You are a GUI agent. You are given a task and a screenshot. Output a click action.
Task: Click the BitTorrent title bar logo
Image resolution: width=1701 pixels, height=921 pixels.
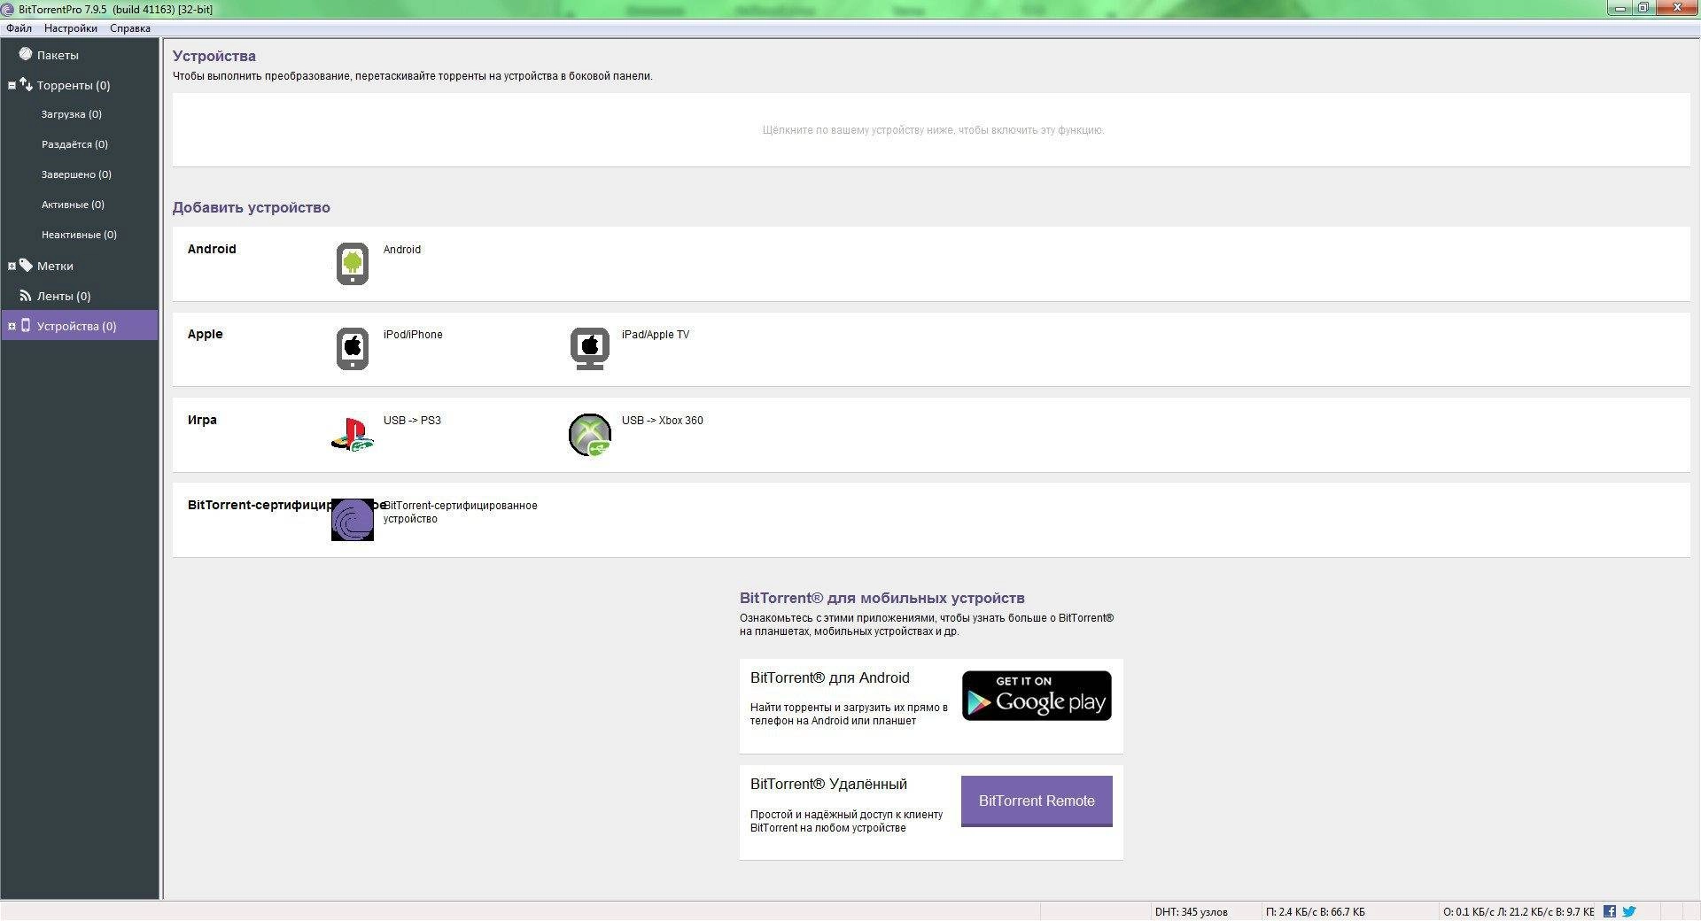point(8,10)
